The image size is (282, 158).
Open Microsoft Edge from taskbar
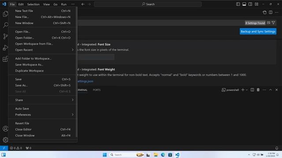(163, 154)
